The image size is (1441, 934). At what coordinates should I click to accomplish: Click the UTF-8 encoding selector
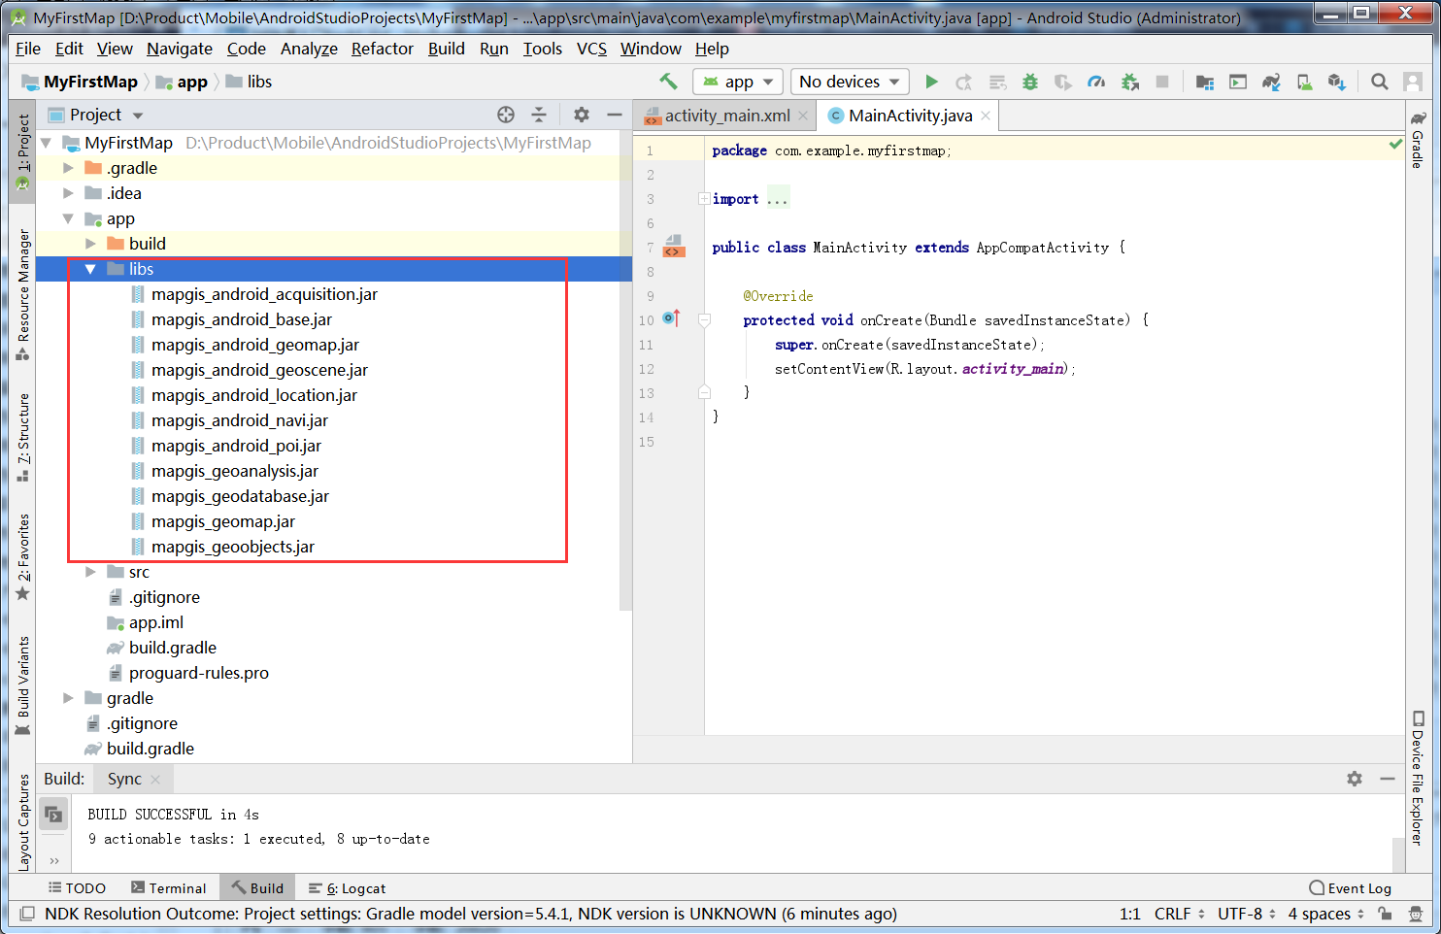[x=1246, y=914]
